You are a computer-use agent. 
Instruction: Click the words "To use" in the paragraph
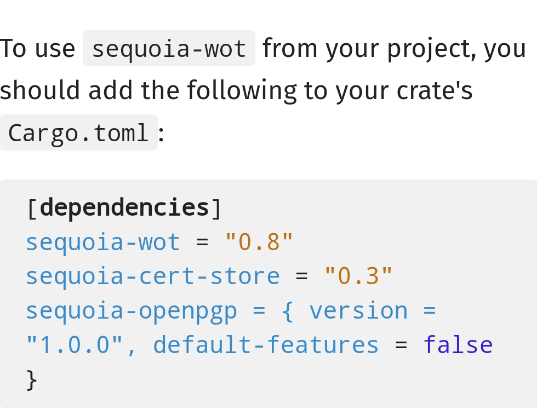click(x=37, y=49)
